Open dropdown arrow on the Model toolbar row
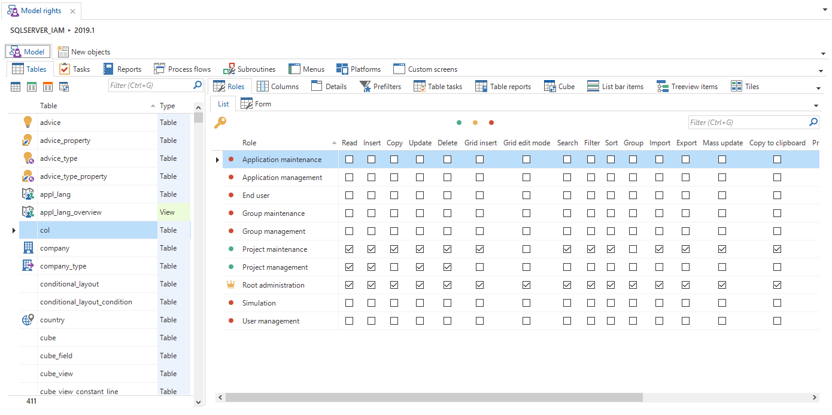Screen dimensions: 832x415 pyautogui.click(x=824, y=53)
